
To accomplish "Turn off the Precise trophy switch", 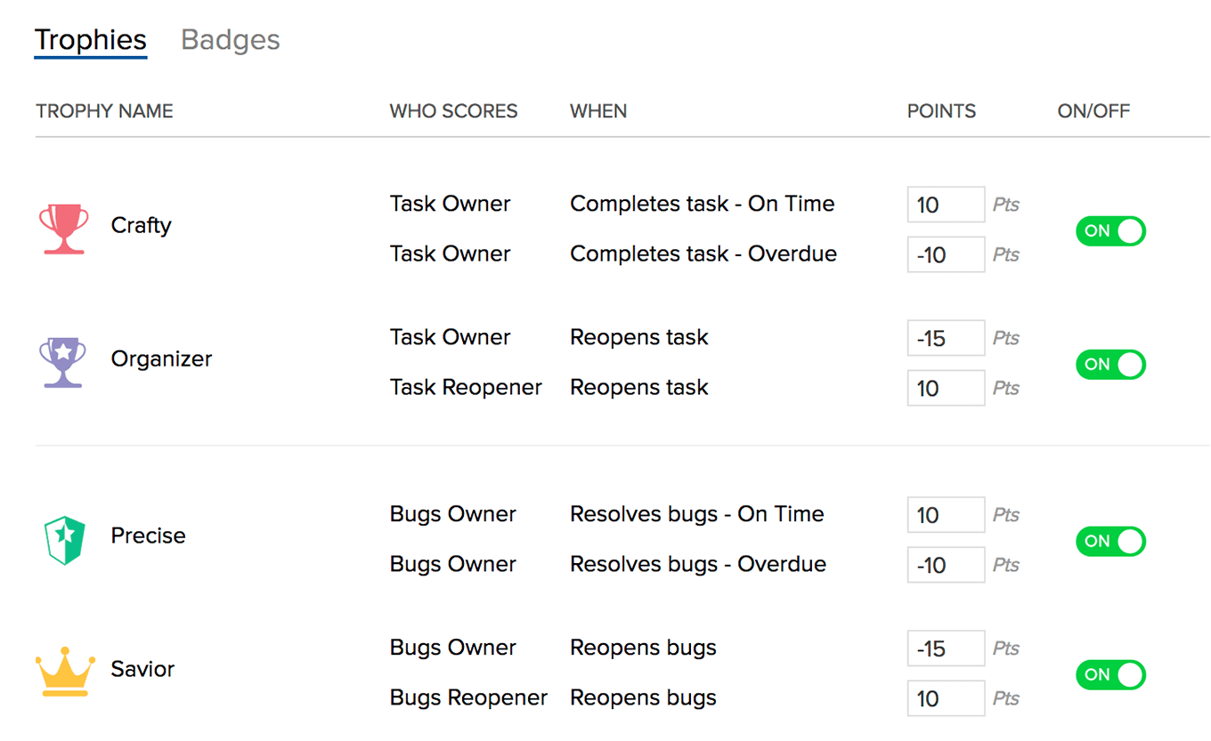I will [x=1110, y=542].
